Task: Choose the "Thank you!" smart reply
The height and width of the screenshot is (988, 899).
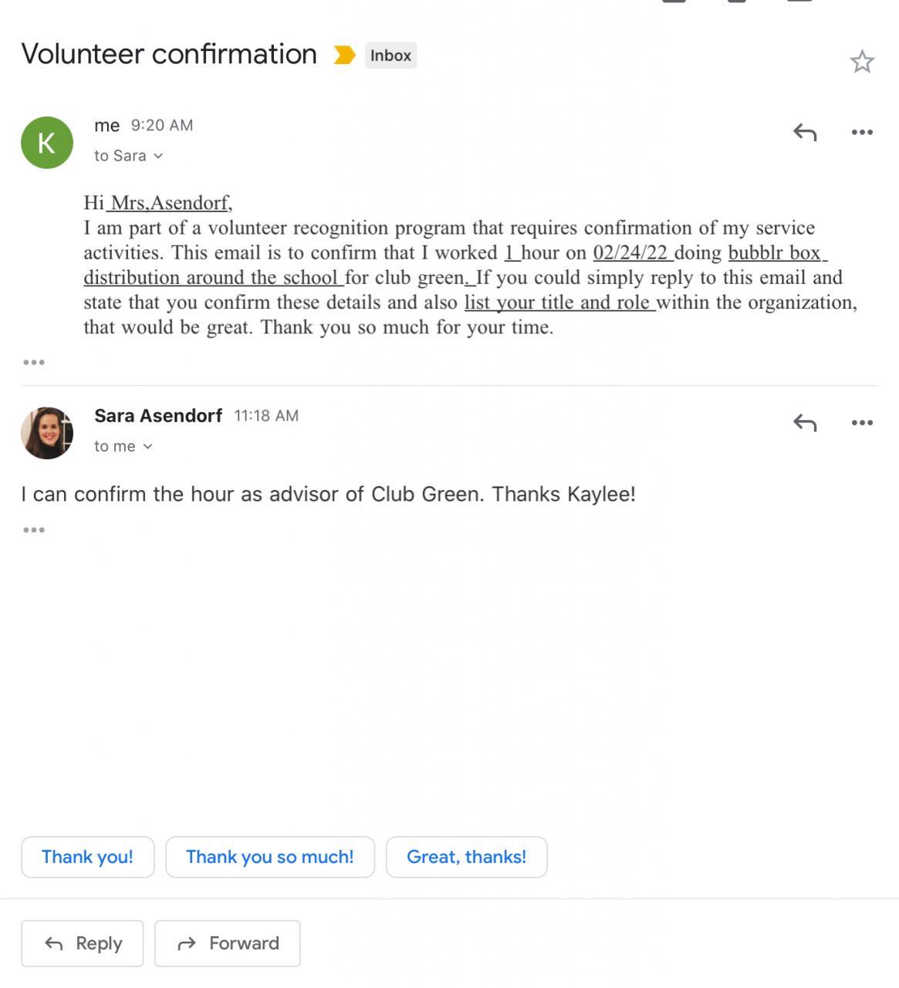Action: (x=87, y=857)
